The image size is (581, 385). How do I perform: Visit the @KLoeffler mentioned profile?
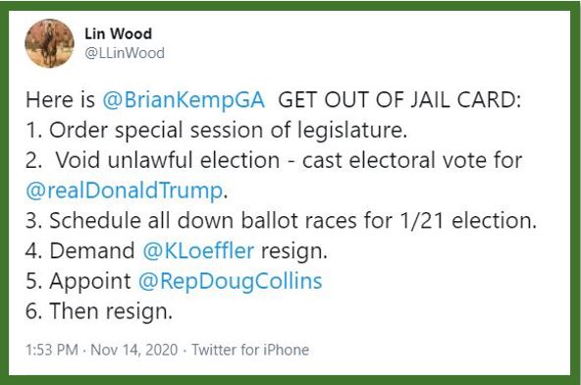click(x=198, y=250)
